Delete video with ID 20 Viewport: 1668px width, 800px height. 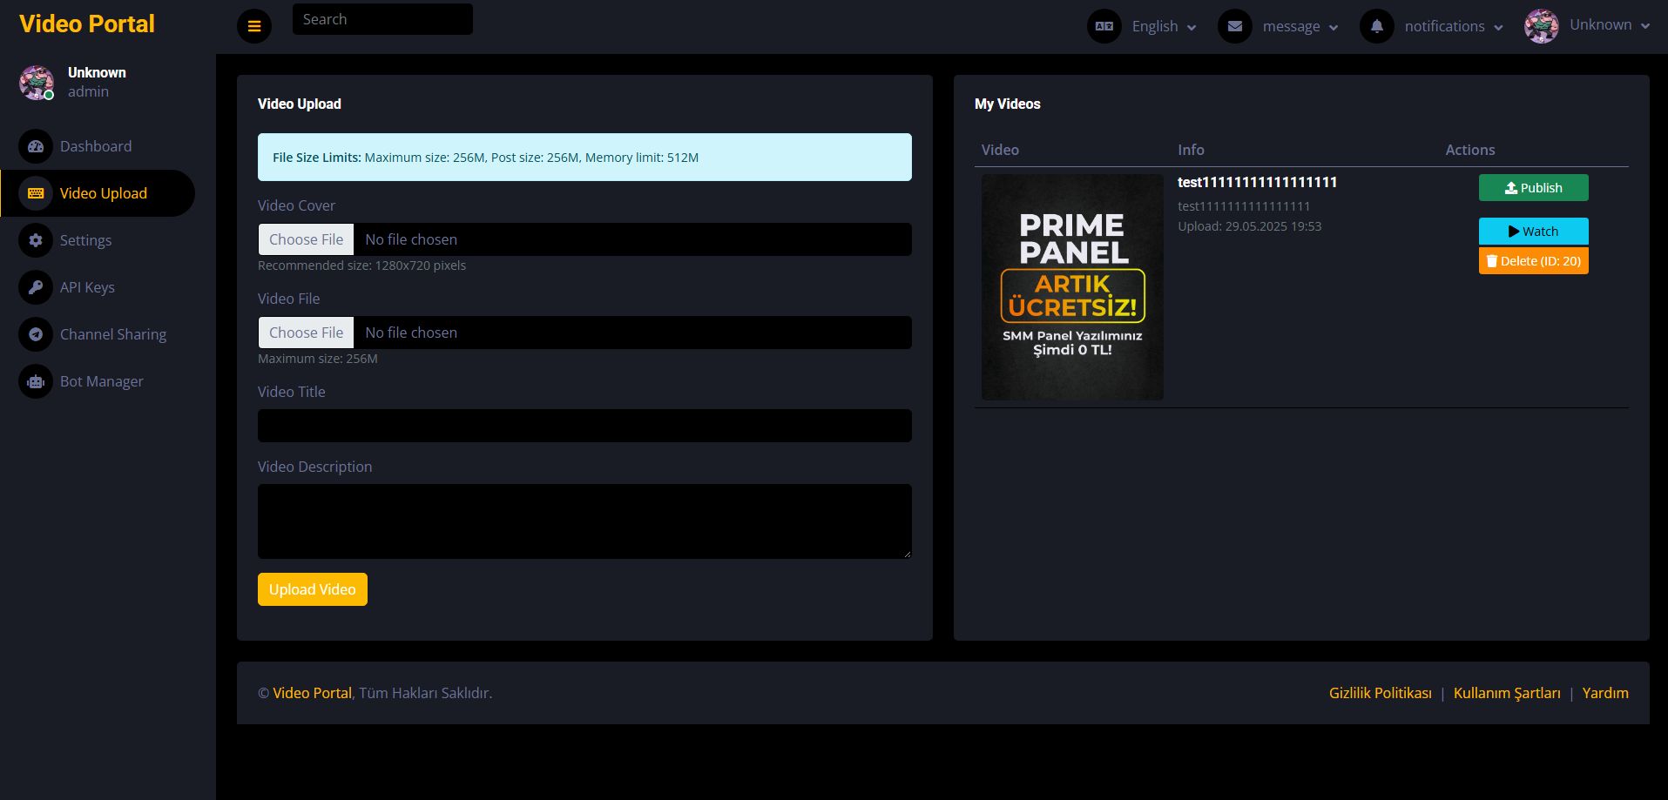1533,261
